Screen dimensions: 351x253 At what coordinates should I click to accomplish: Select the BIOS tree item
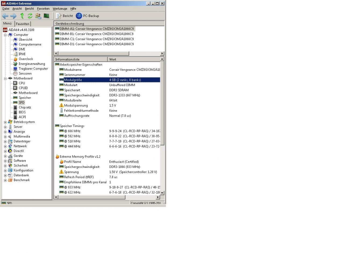pos(22,112)
